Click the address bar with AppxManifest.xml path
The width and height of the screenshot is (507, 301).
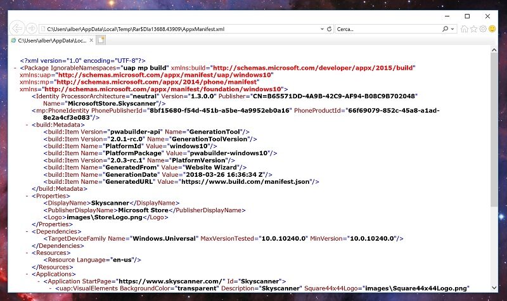click(181, 29)
